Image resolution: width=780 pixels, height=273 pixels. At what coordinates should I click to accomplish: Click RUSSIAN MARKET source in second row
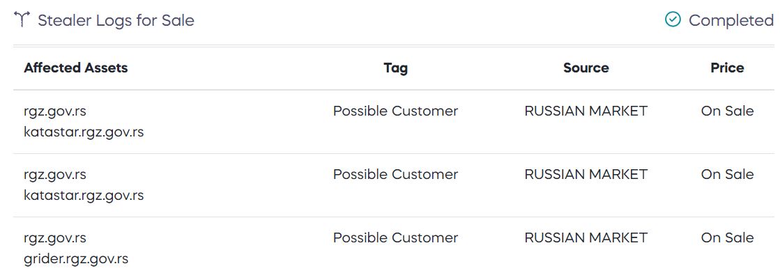[x=586, y=175]
